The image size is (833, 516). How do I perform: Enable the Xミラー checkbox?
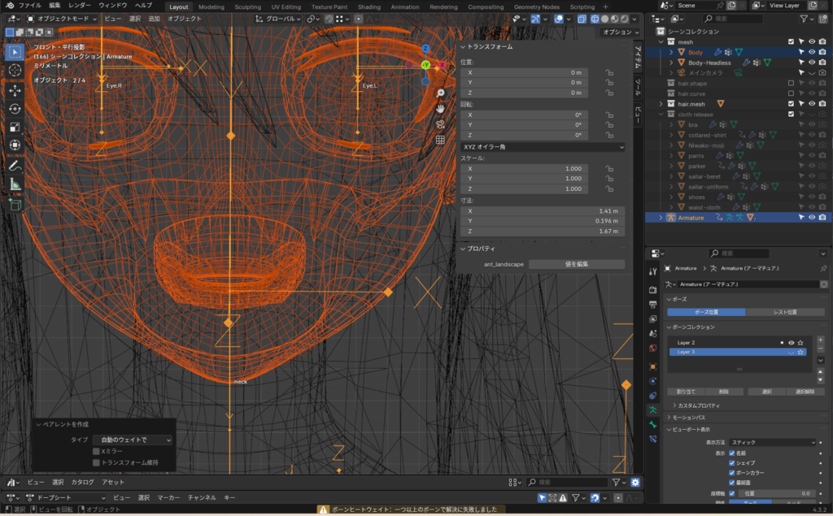click(96, 451)
